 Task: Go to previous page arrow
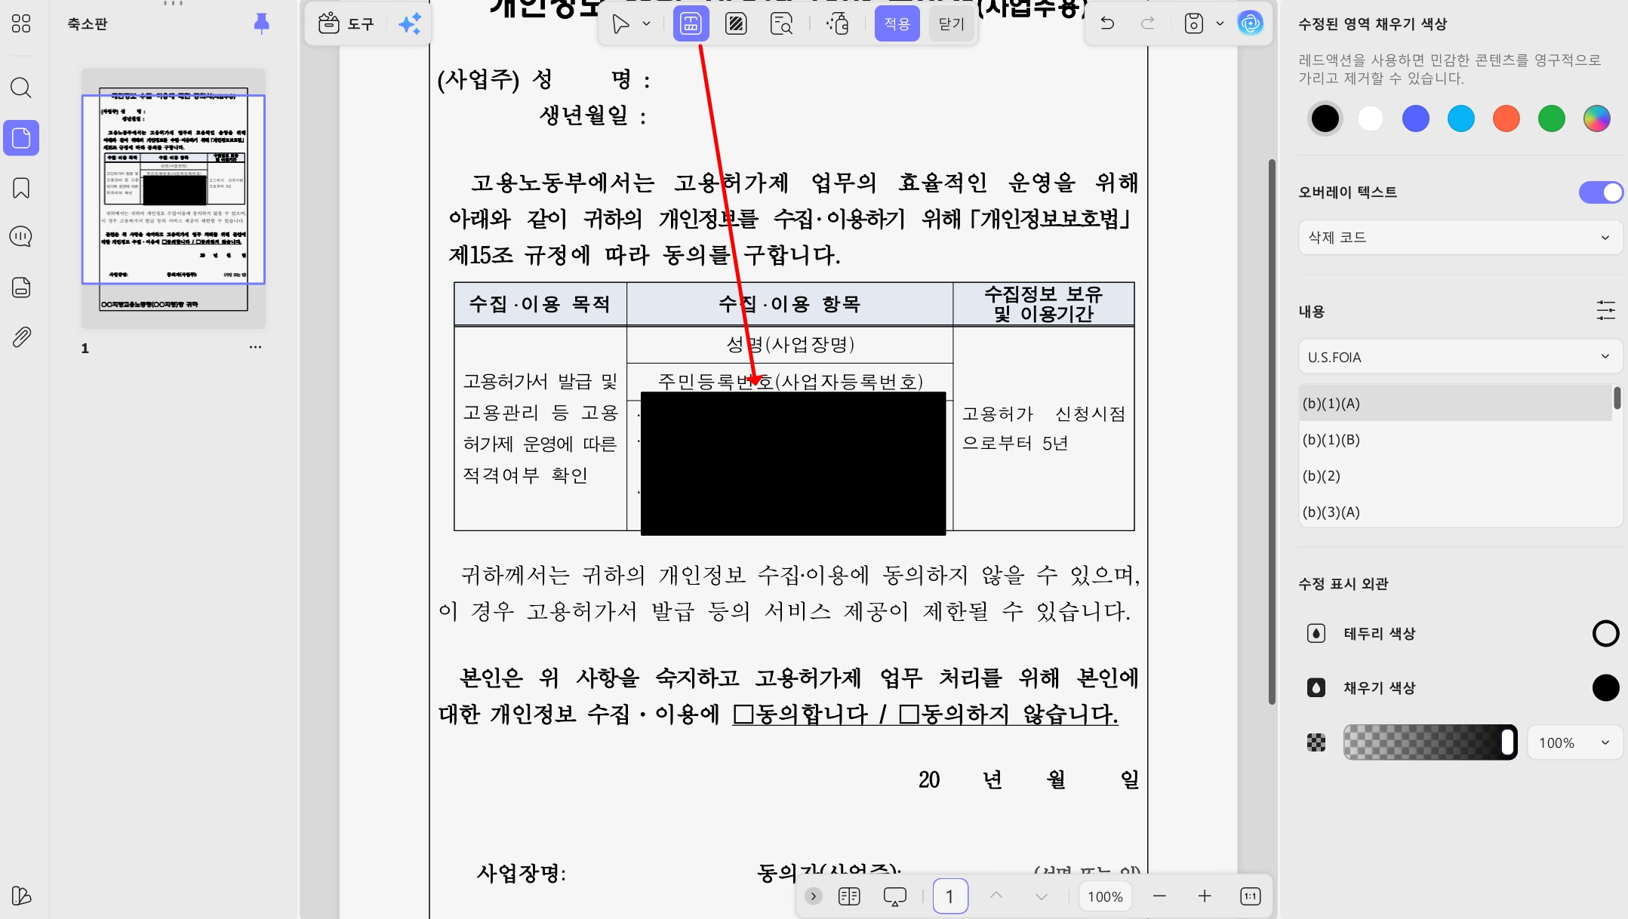tap(996, 896)
